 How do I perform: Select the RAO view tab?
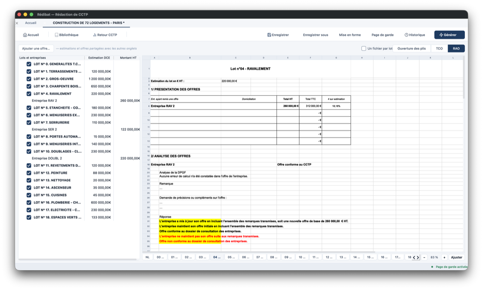pos(456,48)
